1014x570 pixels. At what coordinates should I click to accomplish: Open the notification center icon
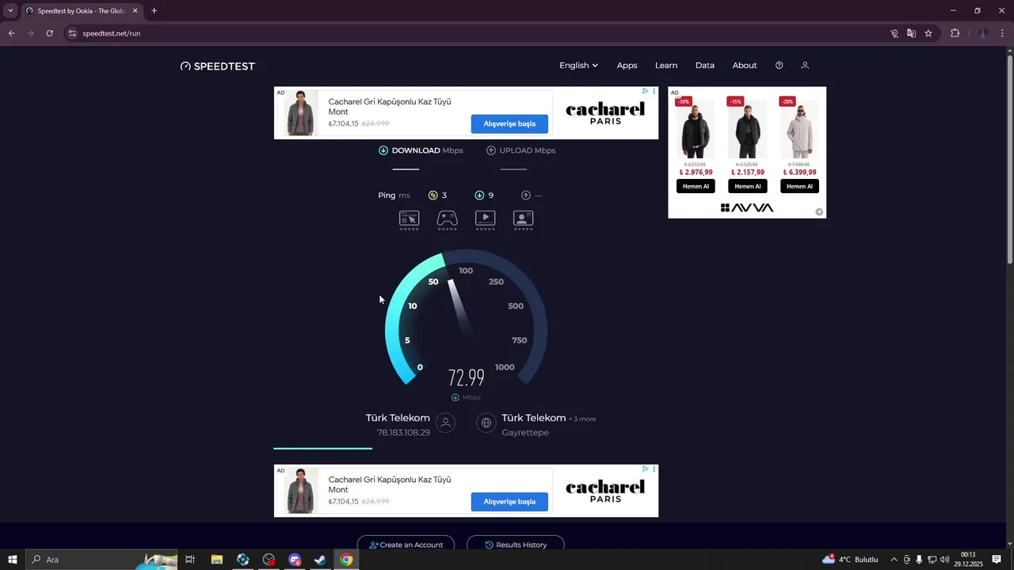(x=997, y=560)
